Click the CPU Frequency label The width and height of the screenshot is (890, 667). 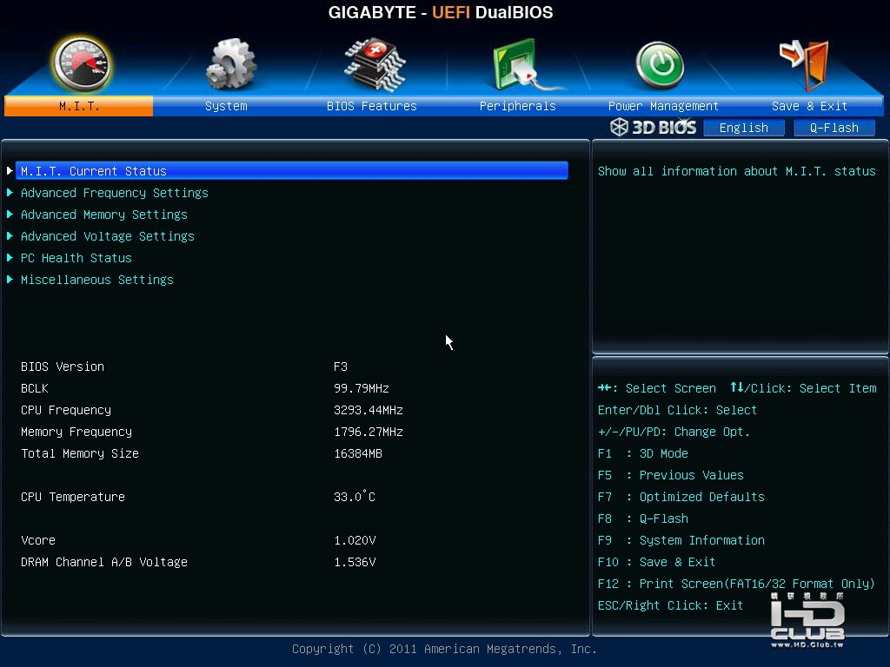(66, 410)
